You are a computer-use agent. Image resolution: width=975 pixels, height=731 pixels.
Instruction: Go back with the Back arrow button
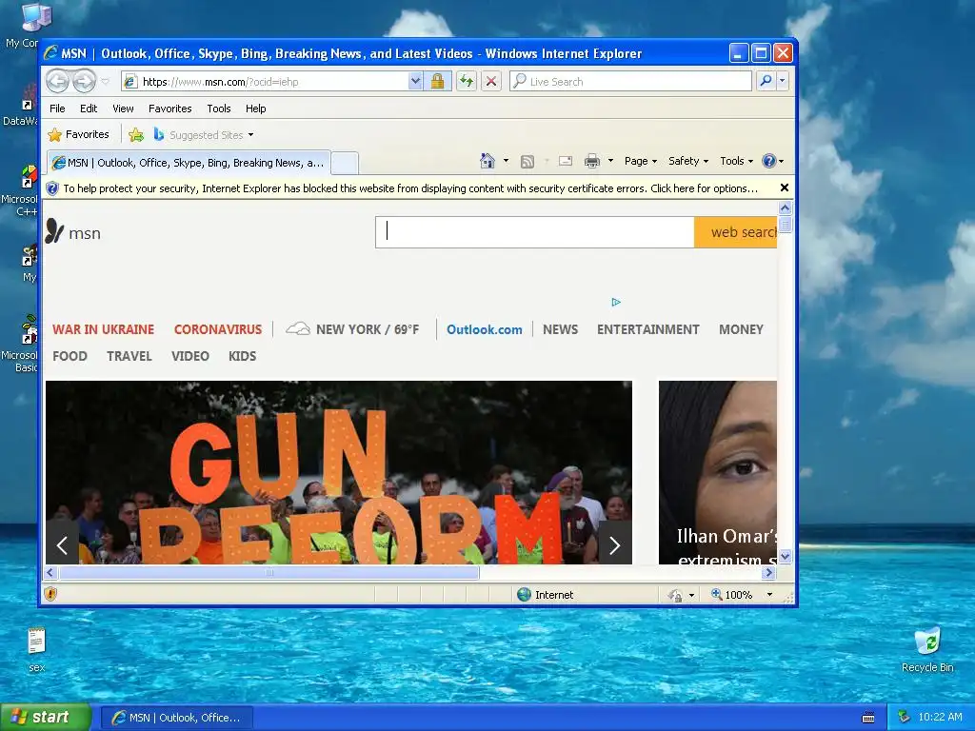pos(58,82)
